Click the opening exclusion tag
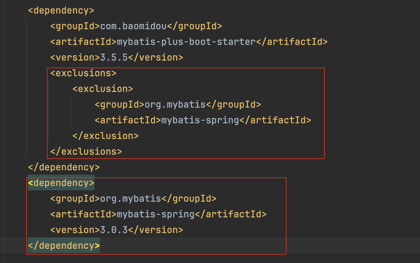Image resolution: width=420 pixels, height=263 pixels. pyautogui.click(x=103, y=88)
